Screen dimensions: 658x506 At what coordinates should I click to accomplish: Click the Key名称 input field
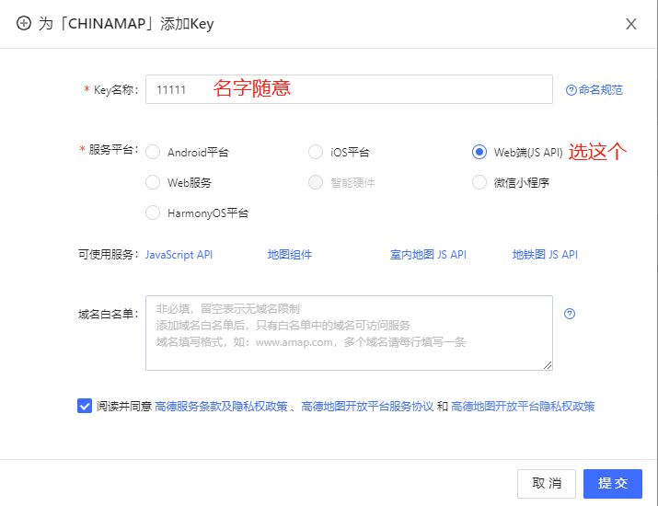point(349,89)
